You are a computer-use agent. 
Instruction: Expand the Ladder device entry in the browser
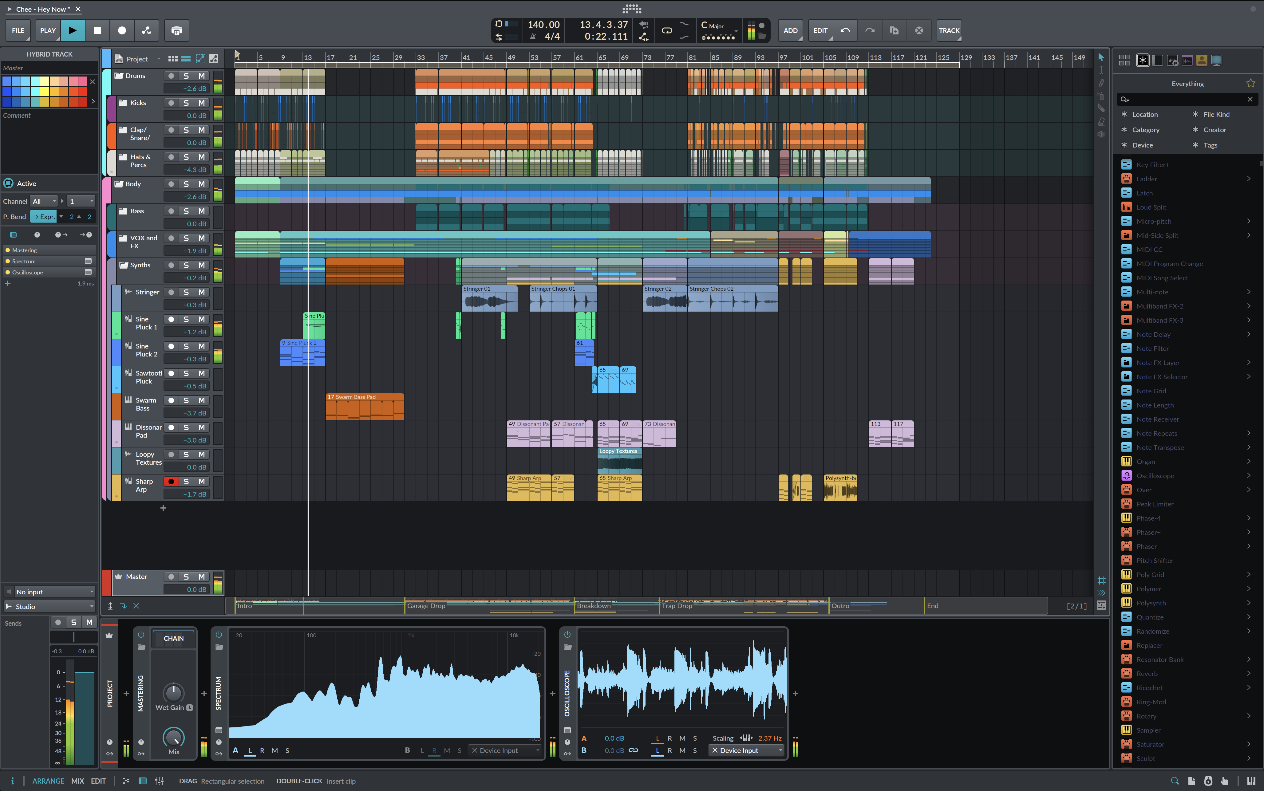click(x=1249, y=179)
